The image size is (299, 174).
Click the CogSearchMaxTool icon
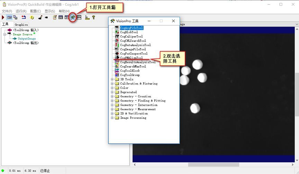(x=116, y=66)
